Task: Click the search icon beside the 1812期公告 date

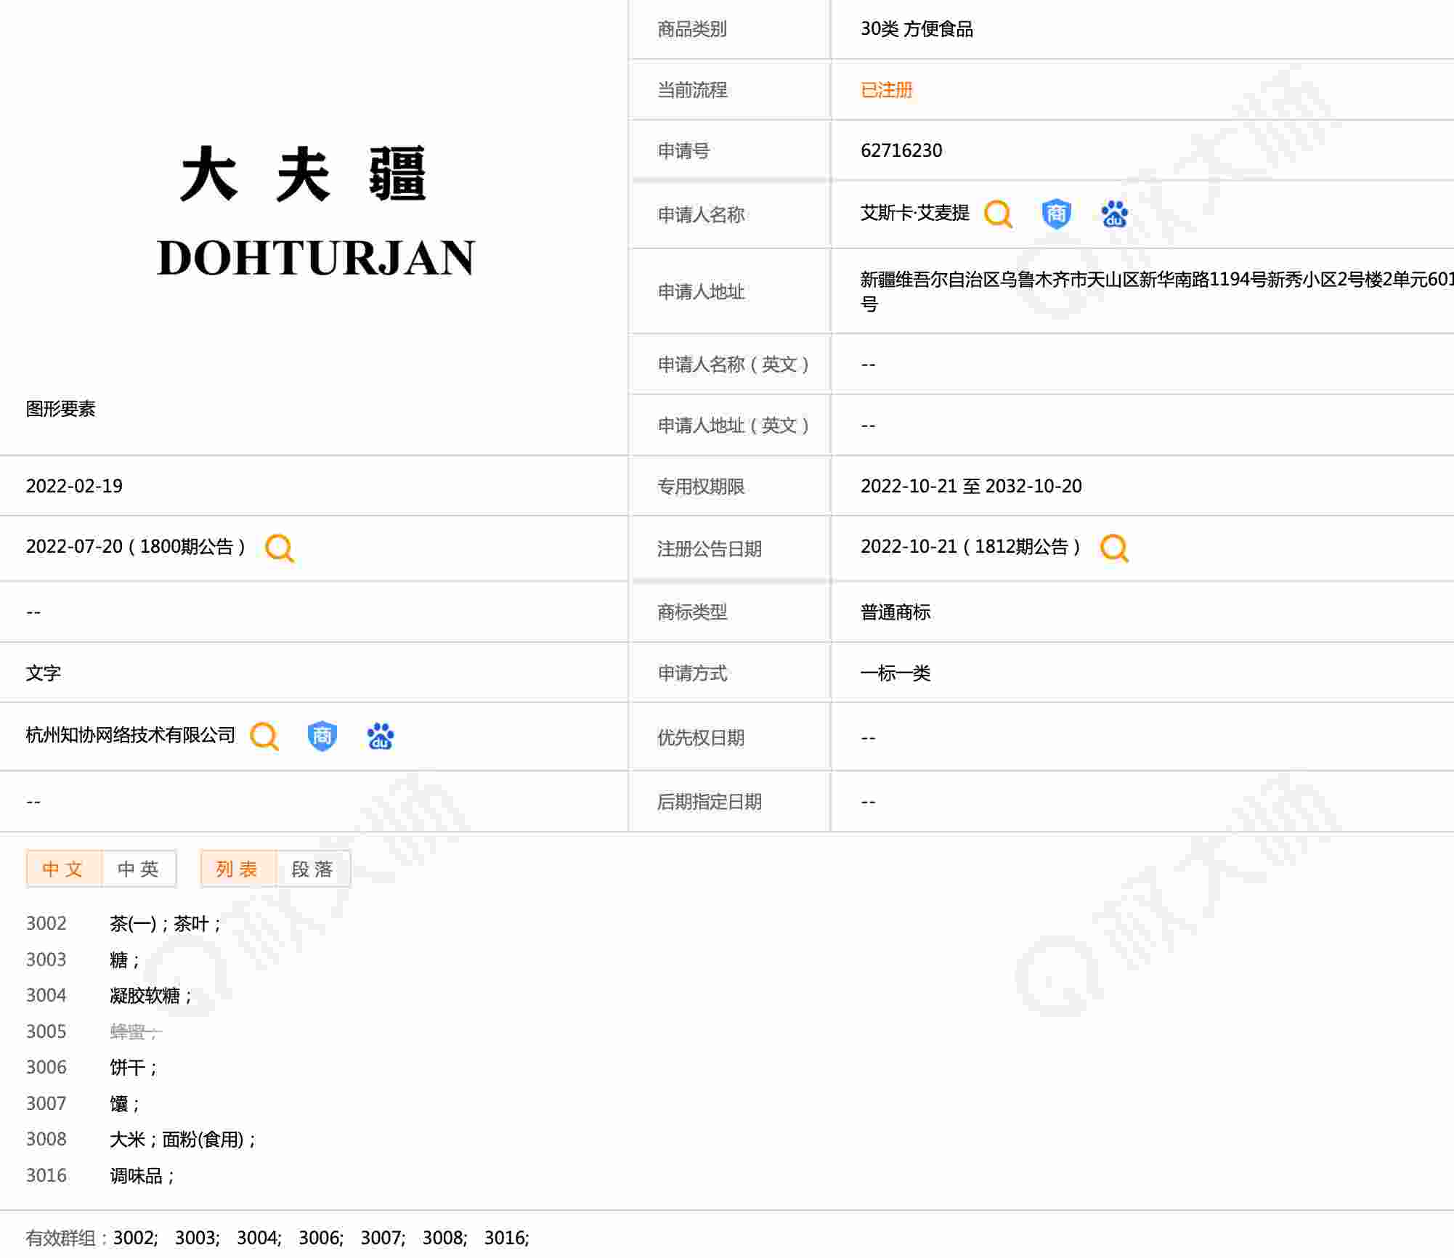Action: [1114, 548]
